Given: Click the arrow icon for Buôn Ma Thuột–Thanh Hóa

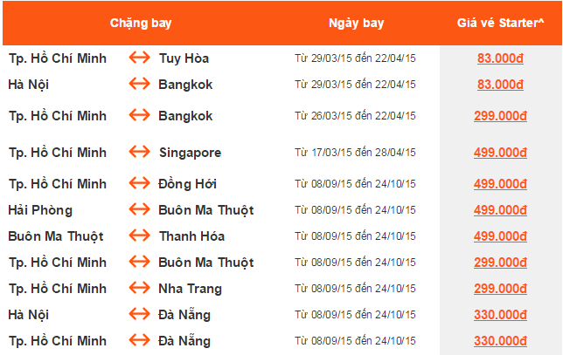Looking at the screenshot, I should 140,236.
